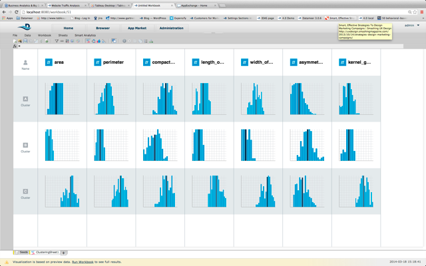Click the browser address bar
This screenshot has width=426, height=266.
(214, 12)
